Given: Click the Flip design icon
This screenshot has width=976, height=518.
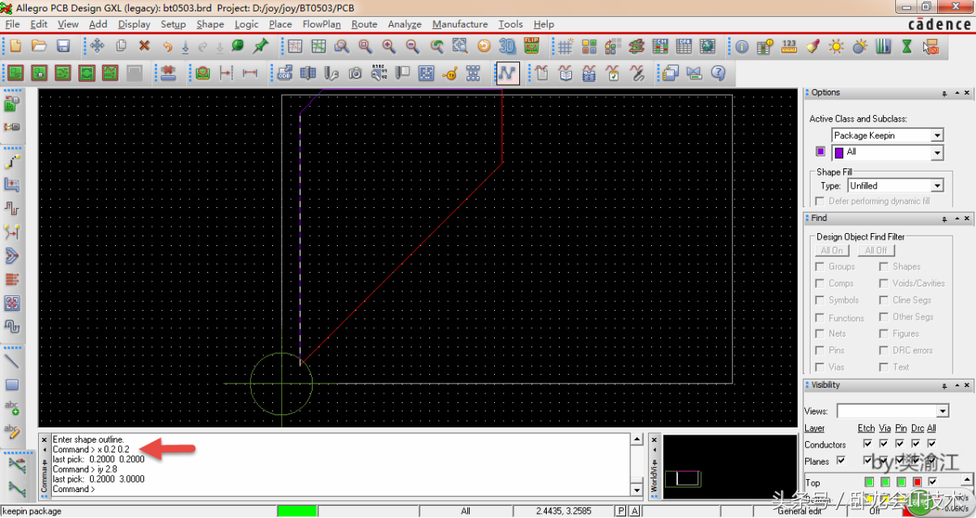Looking at the screenshot, I should point(531,46).
